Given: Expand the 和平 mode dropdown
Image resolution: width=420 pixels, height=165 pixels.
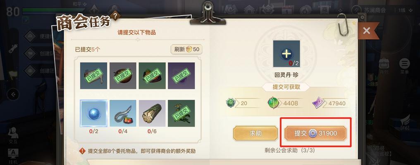Looking at the screenshot, I should (x=80, y=4).
